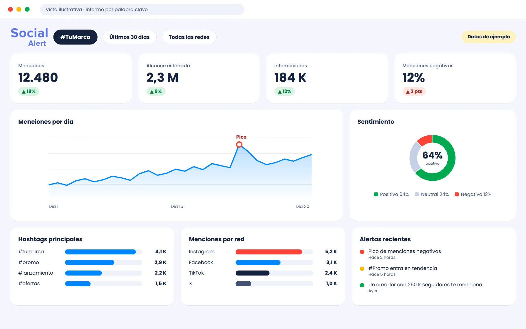
Task: Click the Datos de ejemplo badge
Action: 489,37
